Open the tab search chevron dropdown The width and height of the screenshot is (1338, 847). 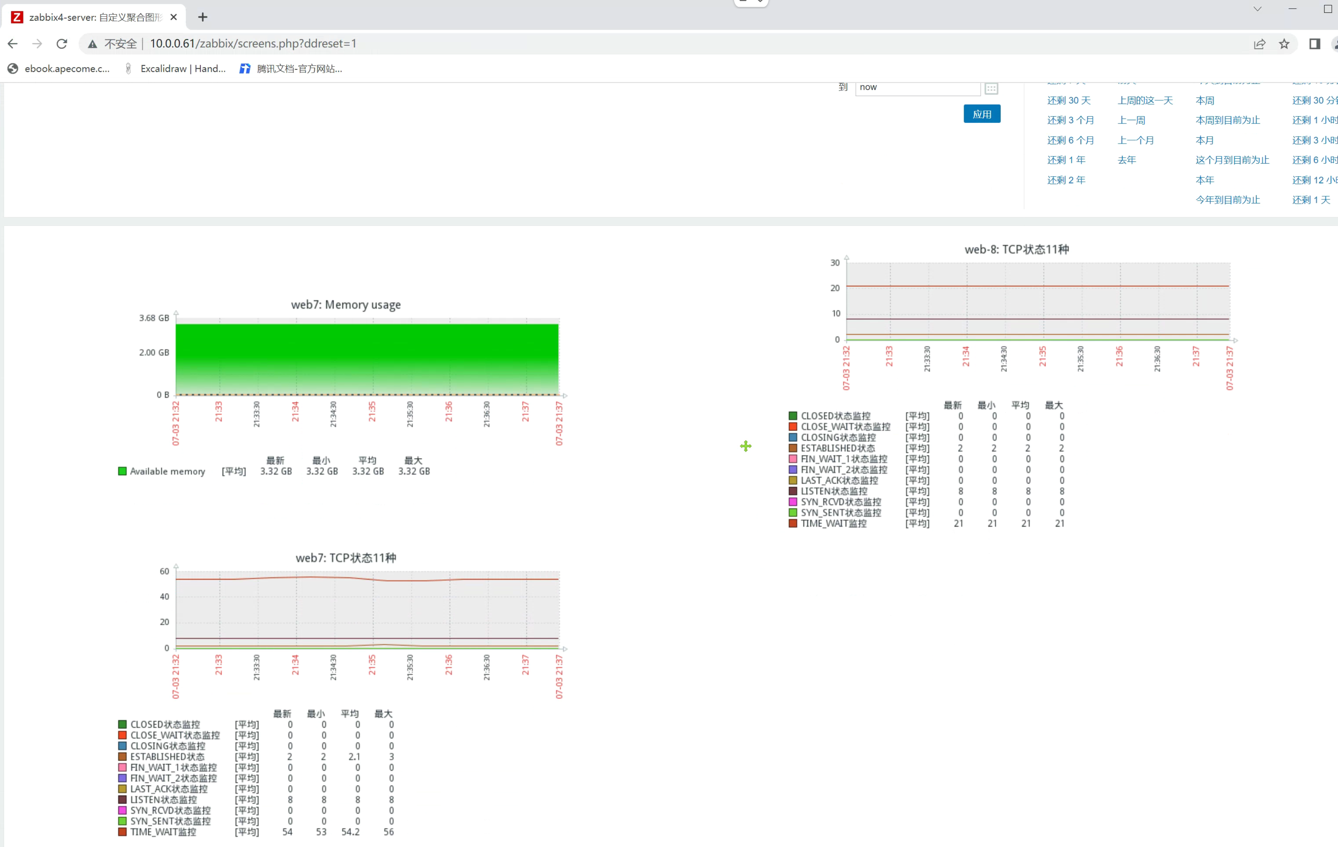tap(1257, 9)
